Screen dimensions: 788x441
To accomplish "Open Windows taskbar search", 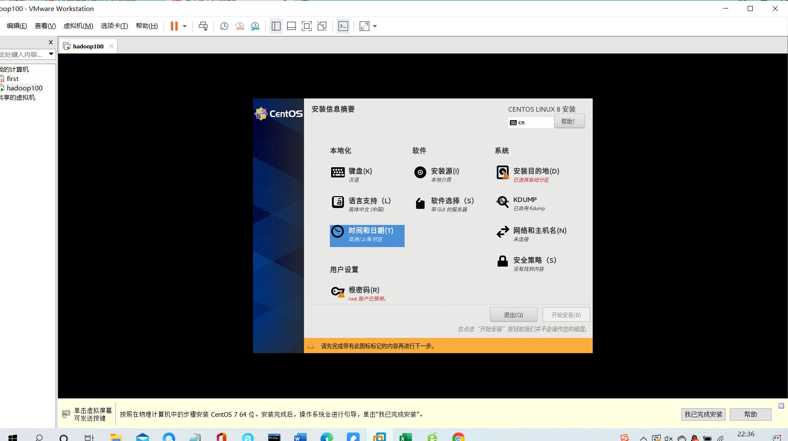I will [x=39, y=437].
